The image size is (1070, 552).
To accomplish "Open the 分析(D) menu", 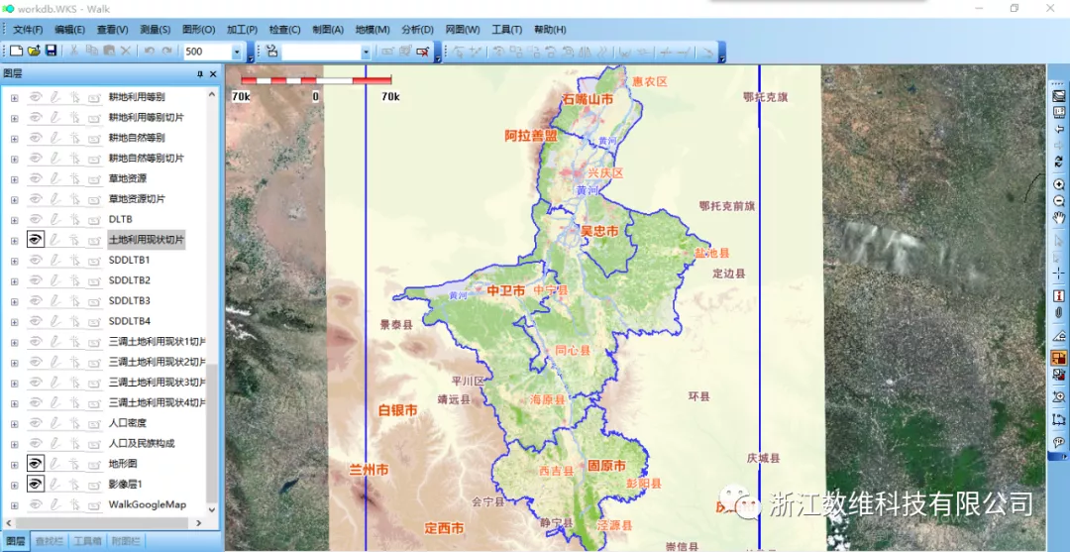I will point(418,30).
